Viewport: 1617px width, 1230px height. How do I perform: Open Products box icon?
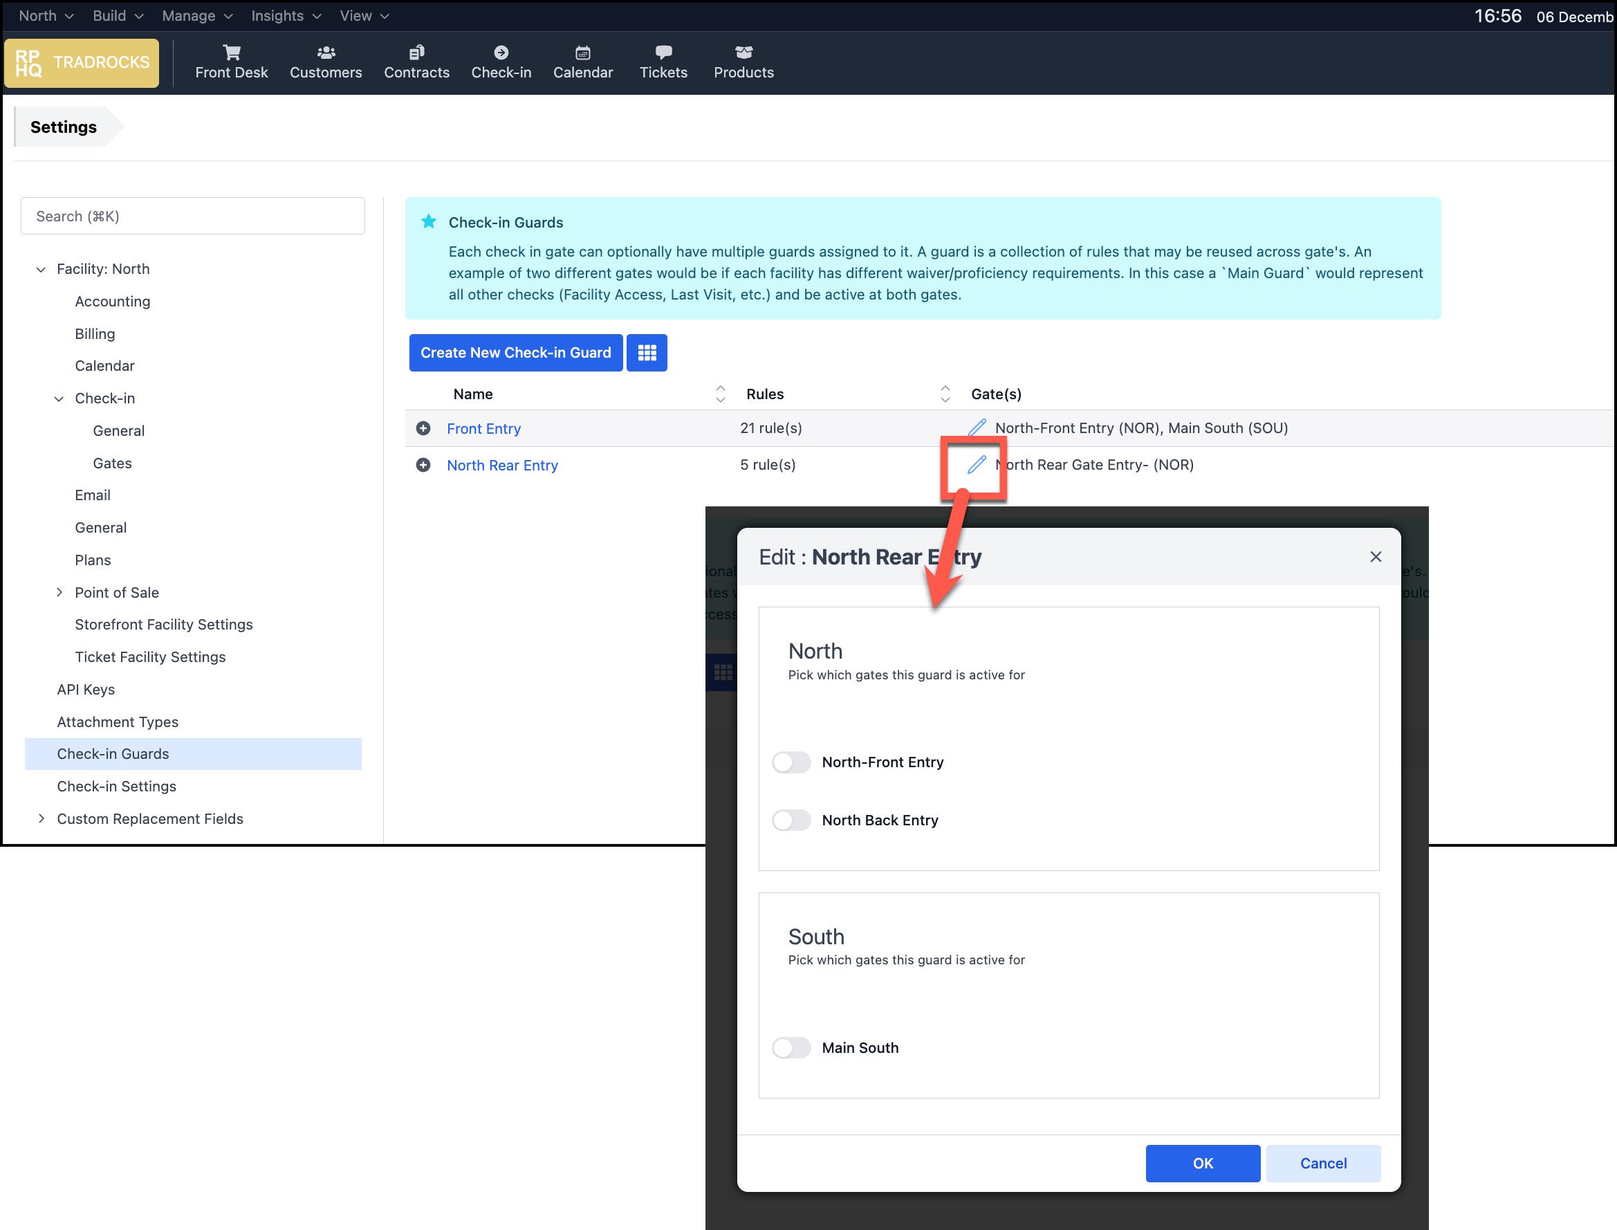[x=743, y=53]
